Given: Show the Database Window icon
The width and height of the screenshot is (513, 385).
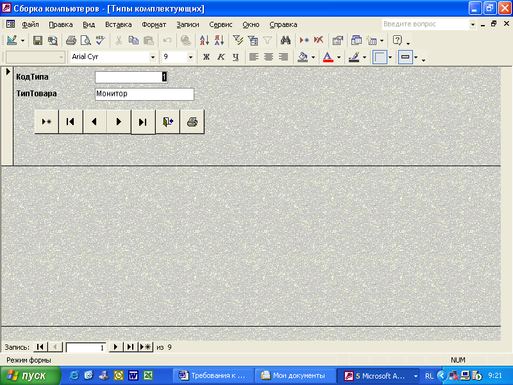Looking at the screenshot, I should 356,40.
